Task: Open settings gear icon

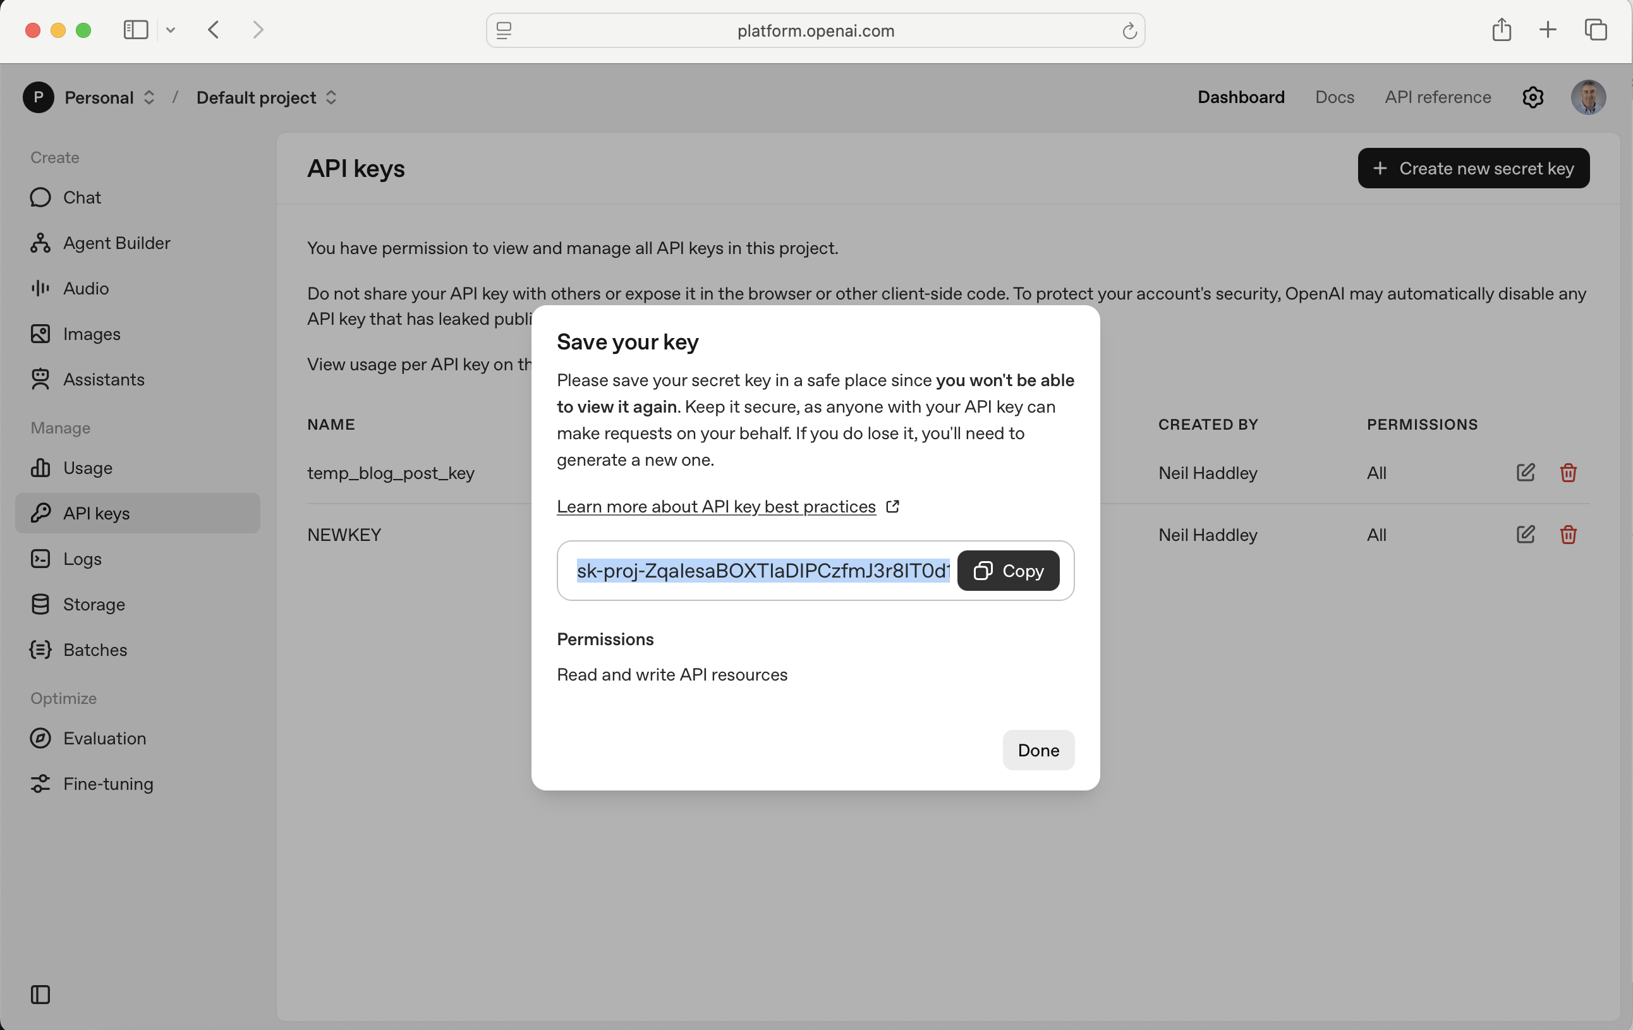Action: click(x=1532, y=97)
